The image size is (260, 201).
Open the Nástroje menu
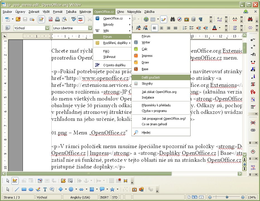pos(85,12)
